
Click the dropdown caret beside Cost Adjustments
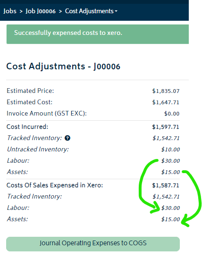116,11
